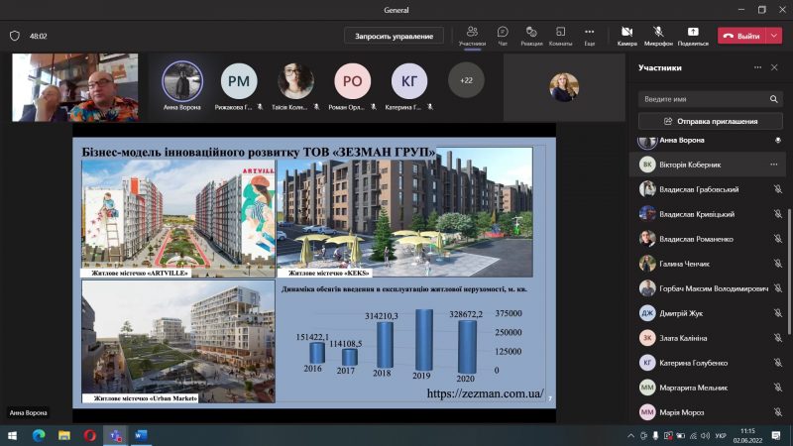The image size is (793, 446).
Task: Expand the +22 additional participants overflow
Action: [x=466, y=80]
